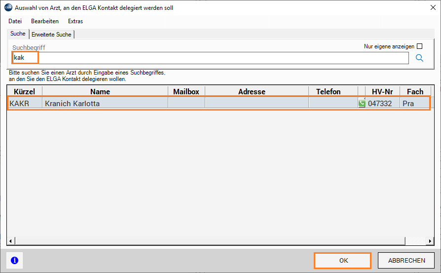
Task: Select the Suche tab
Action: [18, 34]
